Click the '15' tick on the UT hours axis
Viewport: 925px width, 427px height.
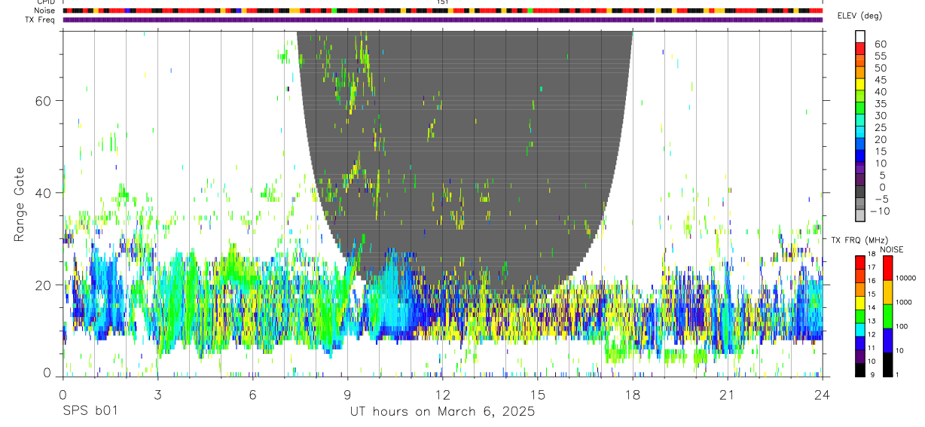[x=538, y=395]
